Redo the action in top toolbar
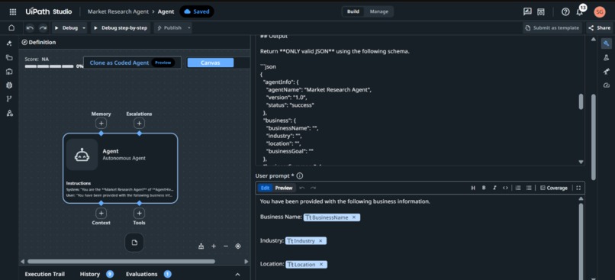This screenshot has height=280, width=615. [43, 27]
